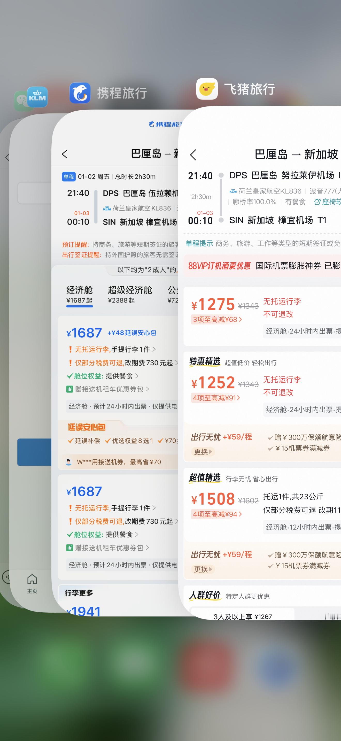Expand 无托运行李 details in first ¥1687 card
341x741 pixels.
tap(112, 349)
